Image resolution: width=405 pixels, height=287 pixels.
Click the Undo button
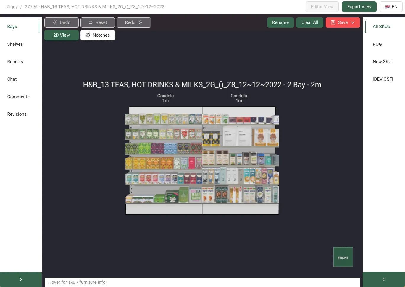(x=62, y=22)
